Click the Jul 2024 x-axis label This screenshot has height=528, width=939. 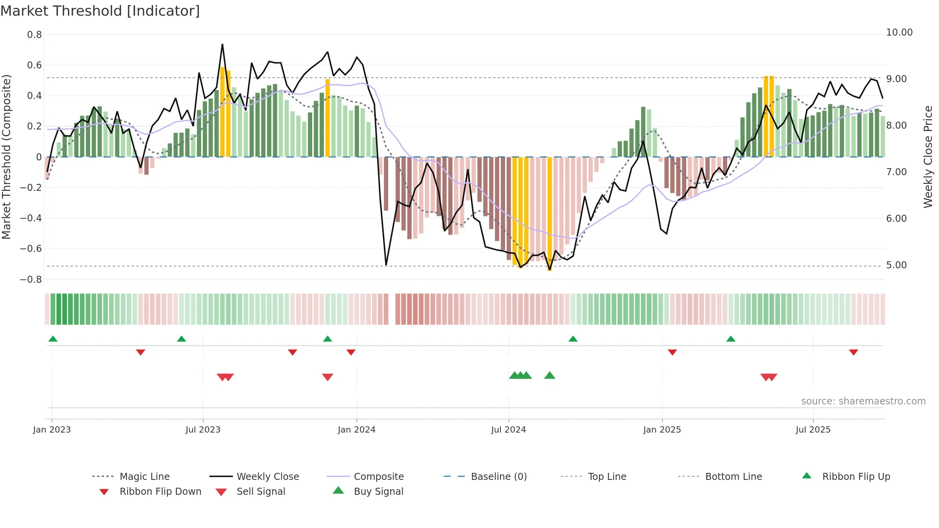tap(509, 430)
